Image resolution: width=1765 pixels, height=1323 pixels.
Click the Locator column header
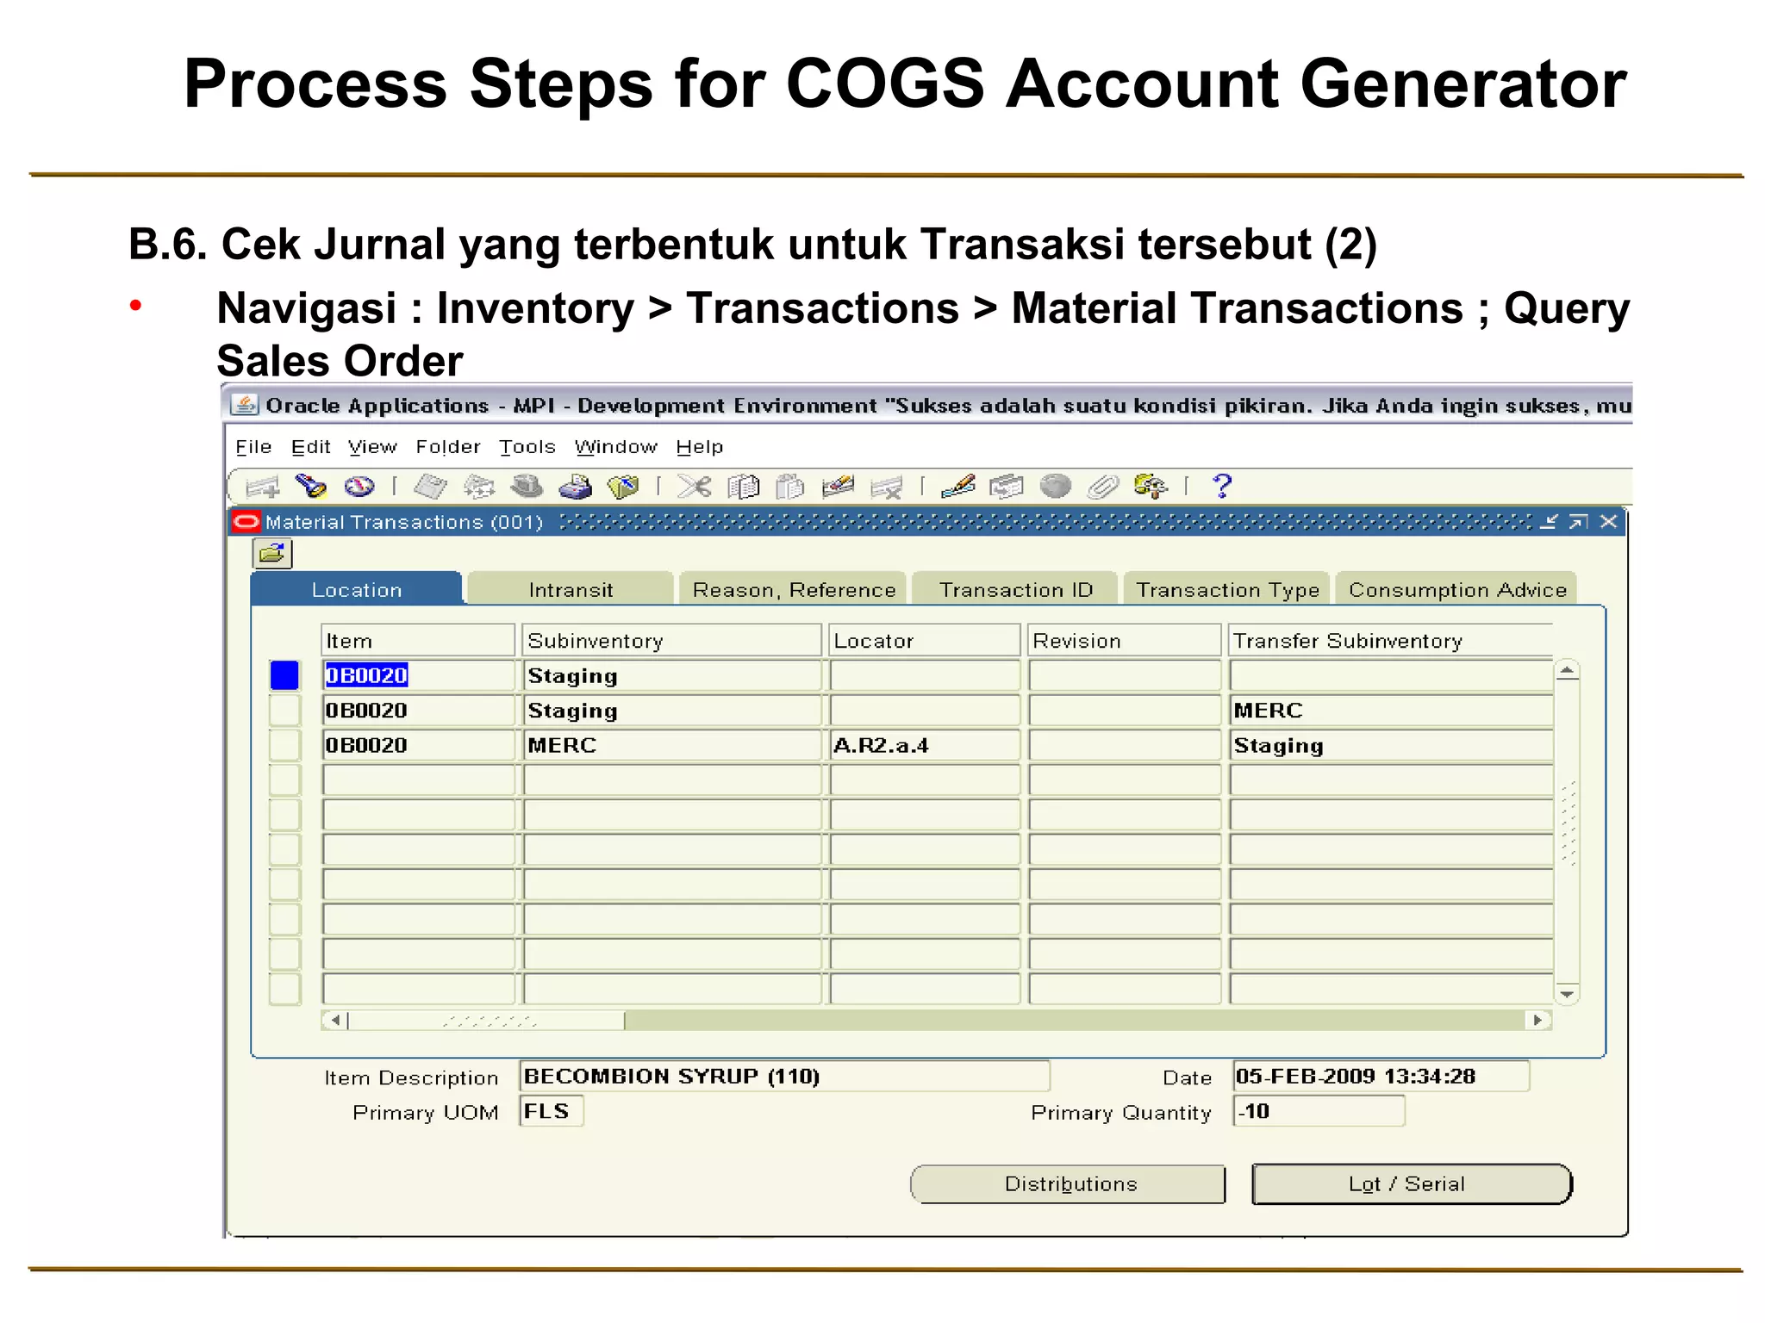tap(924, 640)
